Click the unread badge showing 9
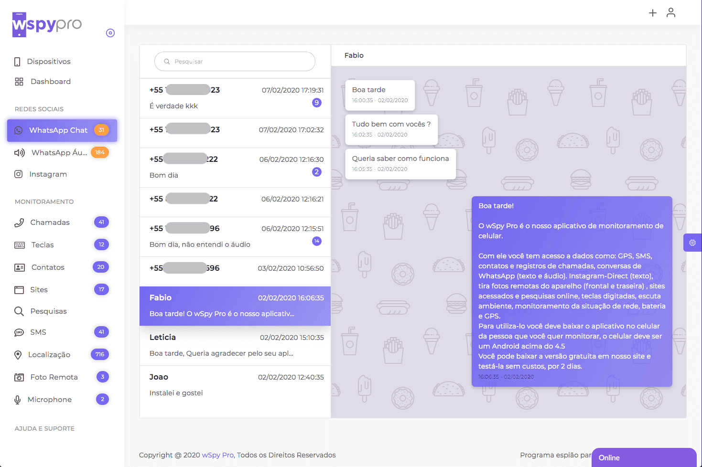This screenshot has height=467, width=702. (x=317, y=103)
